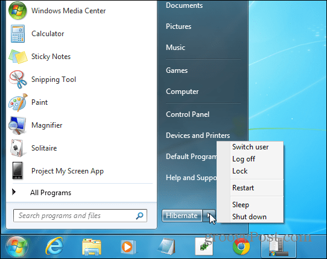Choose Restart in the power menu
Screen dimensions: 327x259
click(243, 188)
